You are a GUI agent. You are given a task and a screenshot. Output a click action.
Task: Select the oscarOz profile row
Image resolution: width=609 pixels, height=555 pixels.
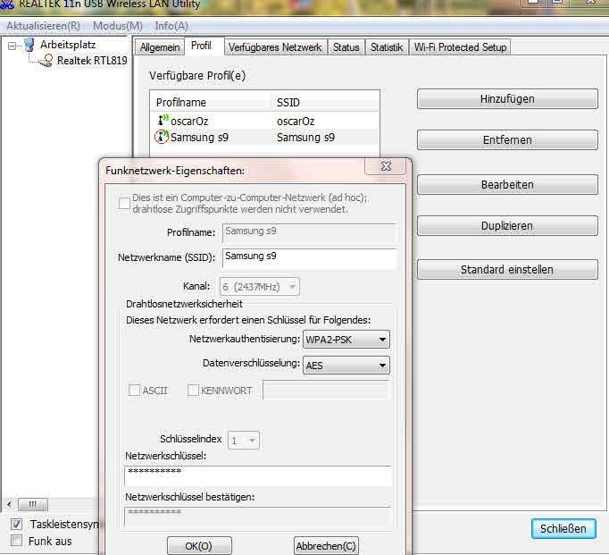pyautogui.click(x=264, y=121)
